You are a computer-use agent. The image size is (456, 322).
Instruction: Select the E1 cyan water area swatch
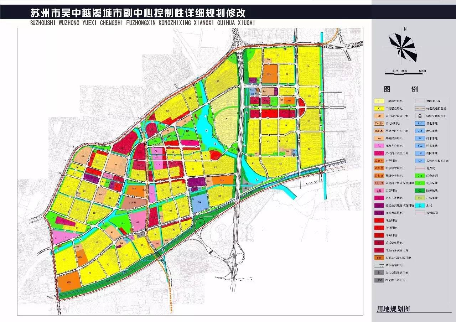(x=420, y=206)
